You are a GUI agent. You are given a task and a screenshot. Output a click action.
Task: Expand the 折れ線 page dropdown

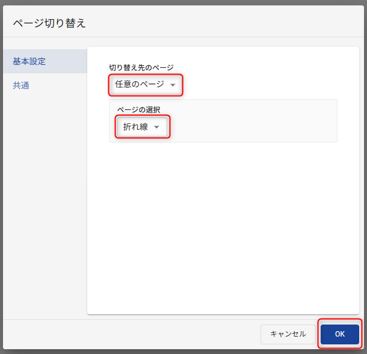point(142,127)
